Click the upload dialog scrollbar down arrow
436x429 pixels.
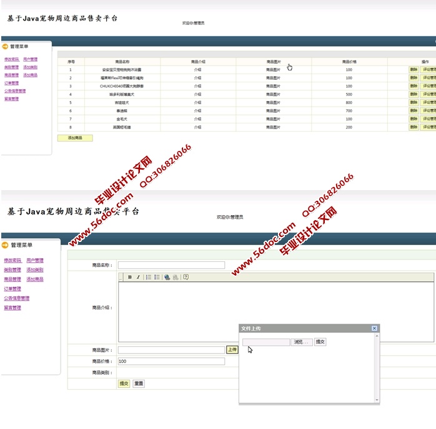tap(377, 400)
